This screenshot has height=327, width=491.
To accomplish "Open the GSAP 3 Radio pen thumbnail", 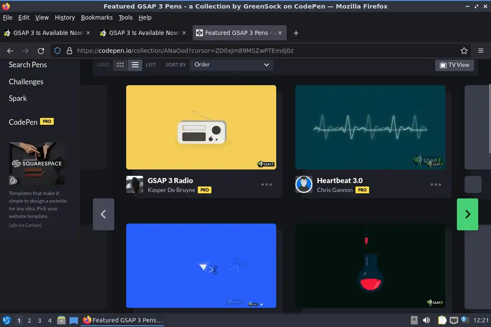I will [x=201, y=127].
